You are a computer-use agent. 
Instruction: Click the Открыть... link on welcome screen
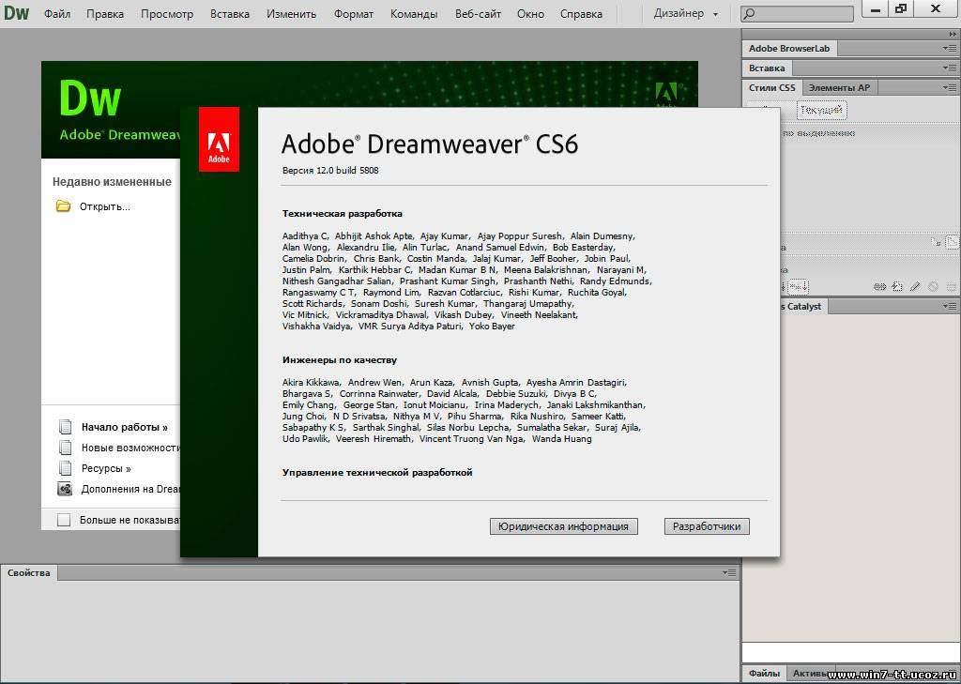click(x=105, y=206)
